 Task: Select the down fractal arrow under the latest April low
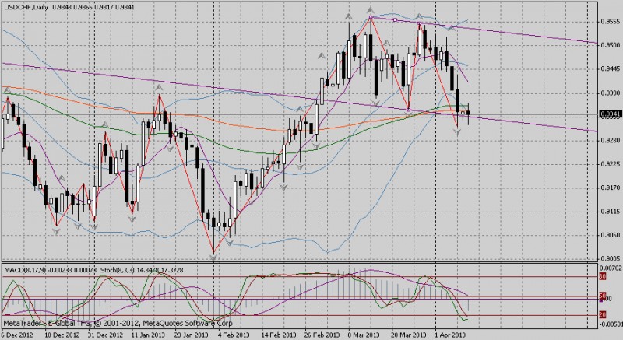click(x=457, y=131)
